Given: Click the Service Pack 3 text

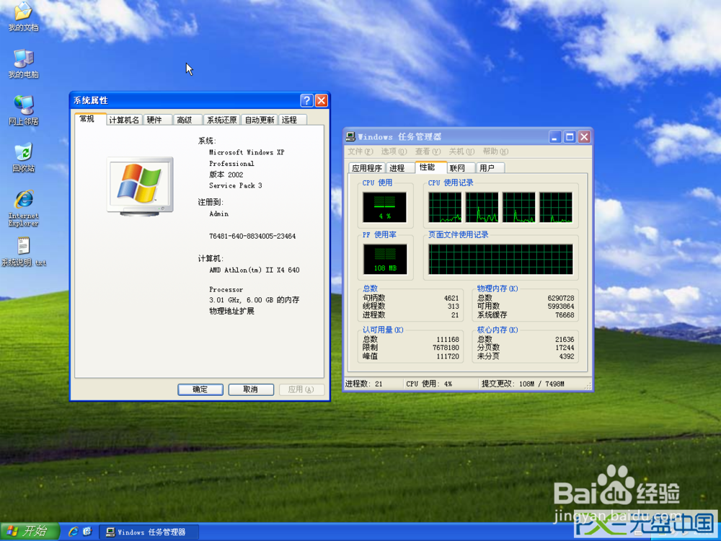Looking at the screenshot, I should 236,185.
